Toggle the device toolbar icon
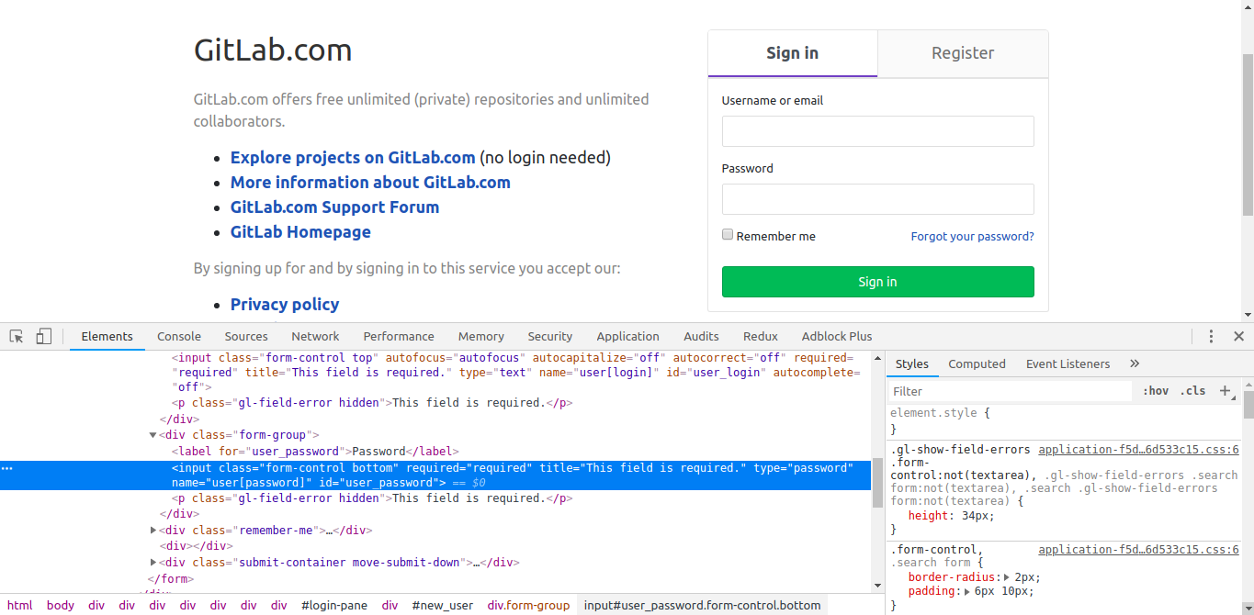The image size is (1254, 615). coord(43,337)
